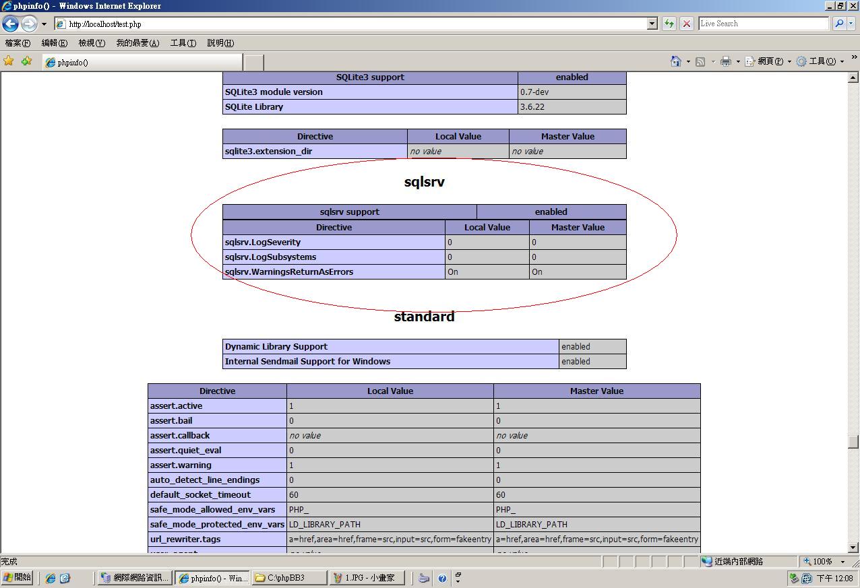This screenshot has height=588, width=860.
Task: Open Favorites Center with the star icon
Action: point(9,61)
